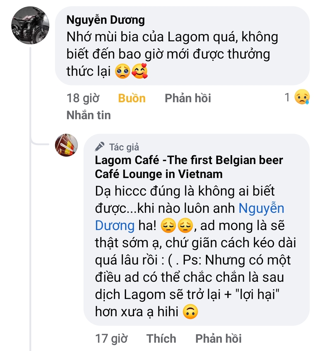This screenshot has width=321, height=351.
Task: Reply to Nguyễn Dương's comment via "Phản hồi"
Action: tap(188, 98)
